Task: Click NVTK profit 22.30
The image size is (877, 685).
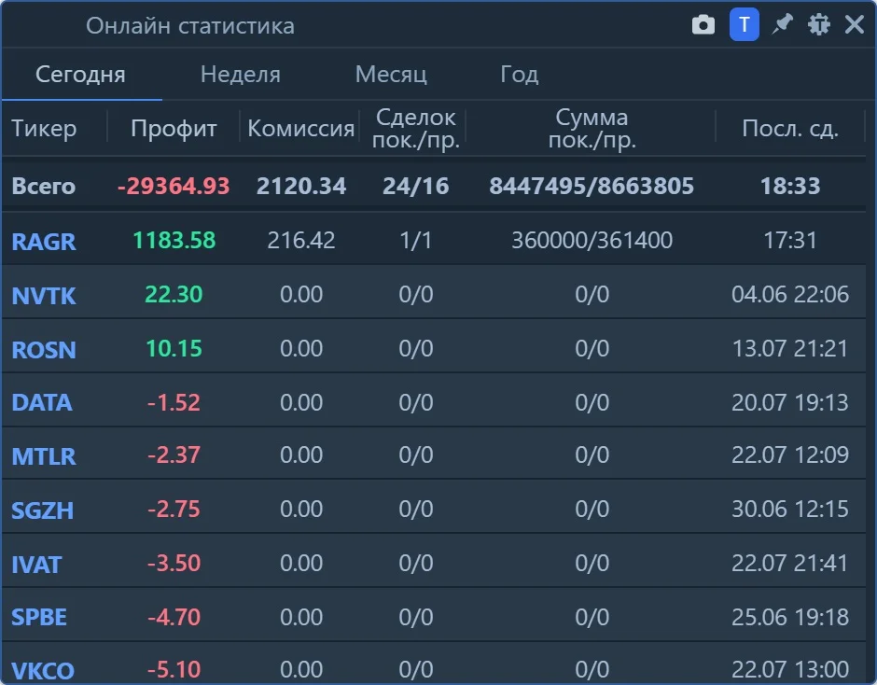Action: (x=174, y=294)
